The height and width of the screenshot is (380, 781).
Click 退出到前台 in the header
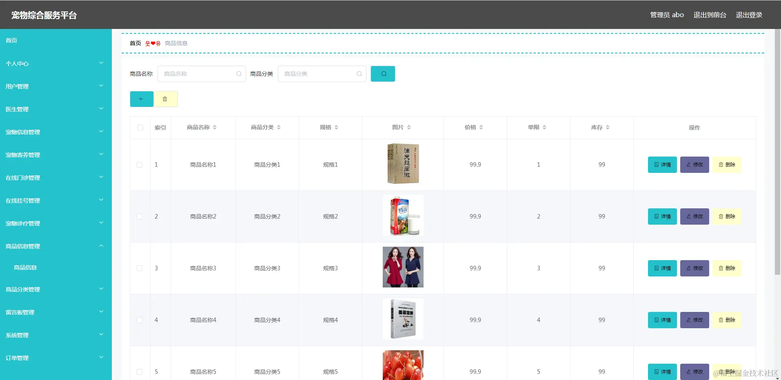point(710,15)
